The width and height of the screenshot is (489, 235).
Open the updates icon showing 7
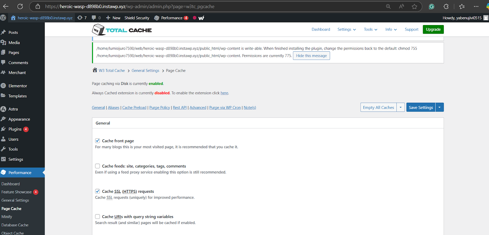(x=82, y=18)
